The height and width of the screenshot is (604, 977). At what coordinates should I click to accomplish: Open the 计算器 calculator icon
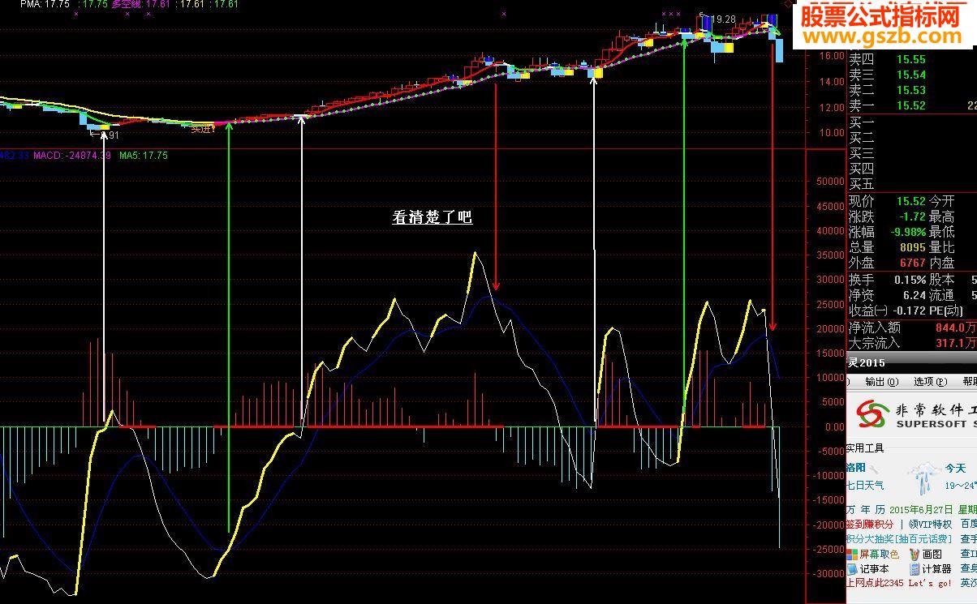click(x=915, y=569)
